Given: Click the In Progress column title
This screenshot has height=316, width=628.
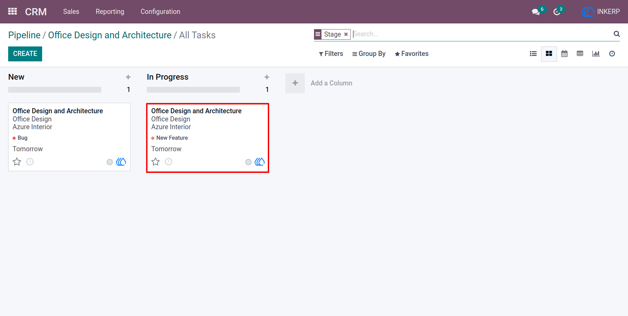Looking at the screenshot, I should click(x=168, y=77).
